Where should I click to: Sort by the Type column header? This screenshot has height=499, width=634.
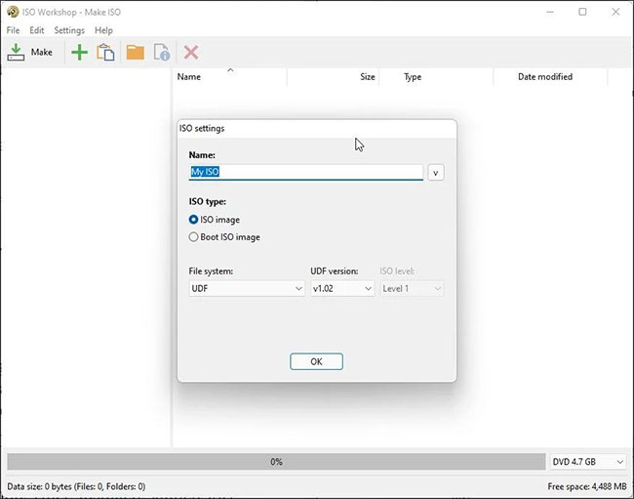click(x=436, y=77)
